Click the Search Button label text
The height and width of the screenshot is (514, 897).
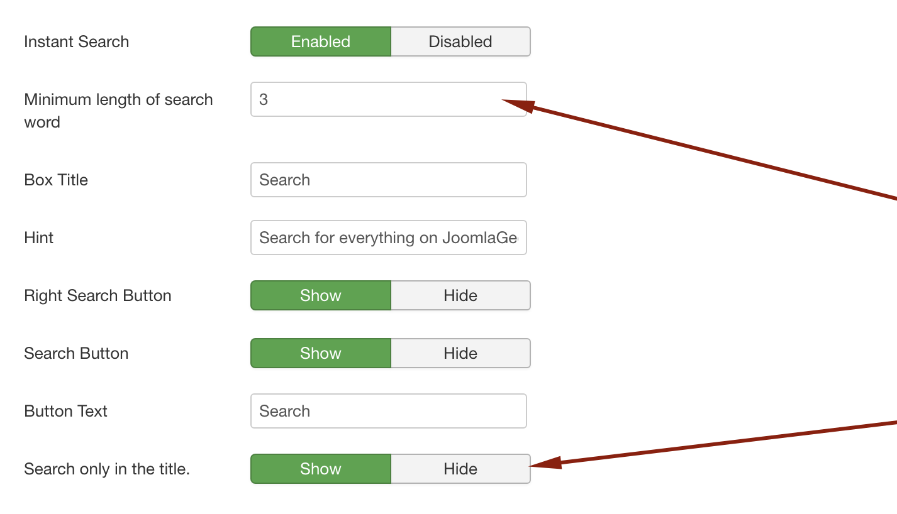(76, 353)
